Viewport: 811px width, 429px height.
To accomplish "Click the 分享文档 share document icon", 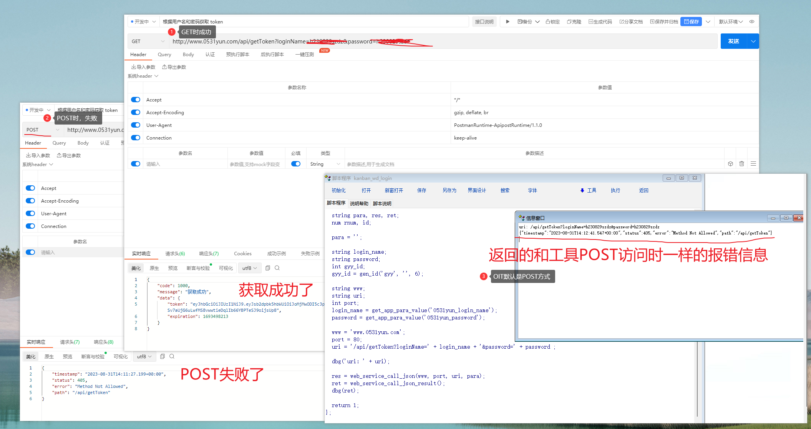I will pos(622,22).
